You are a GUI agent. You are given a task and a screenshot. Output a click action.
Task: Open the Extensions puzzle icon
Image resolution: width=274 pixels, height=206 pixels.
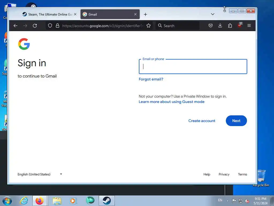pyautogui.click(x=230, y=26)
